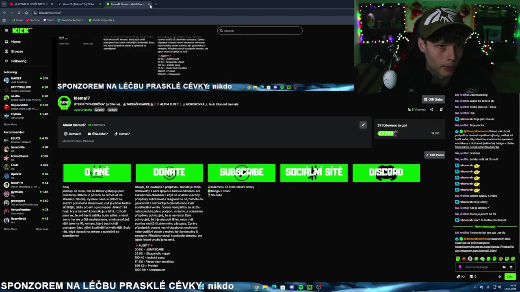This screenshot has width=520, height=292.
Task: Go to Home in the sidebar
Action: [16, 42]
